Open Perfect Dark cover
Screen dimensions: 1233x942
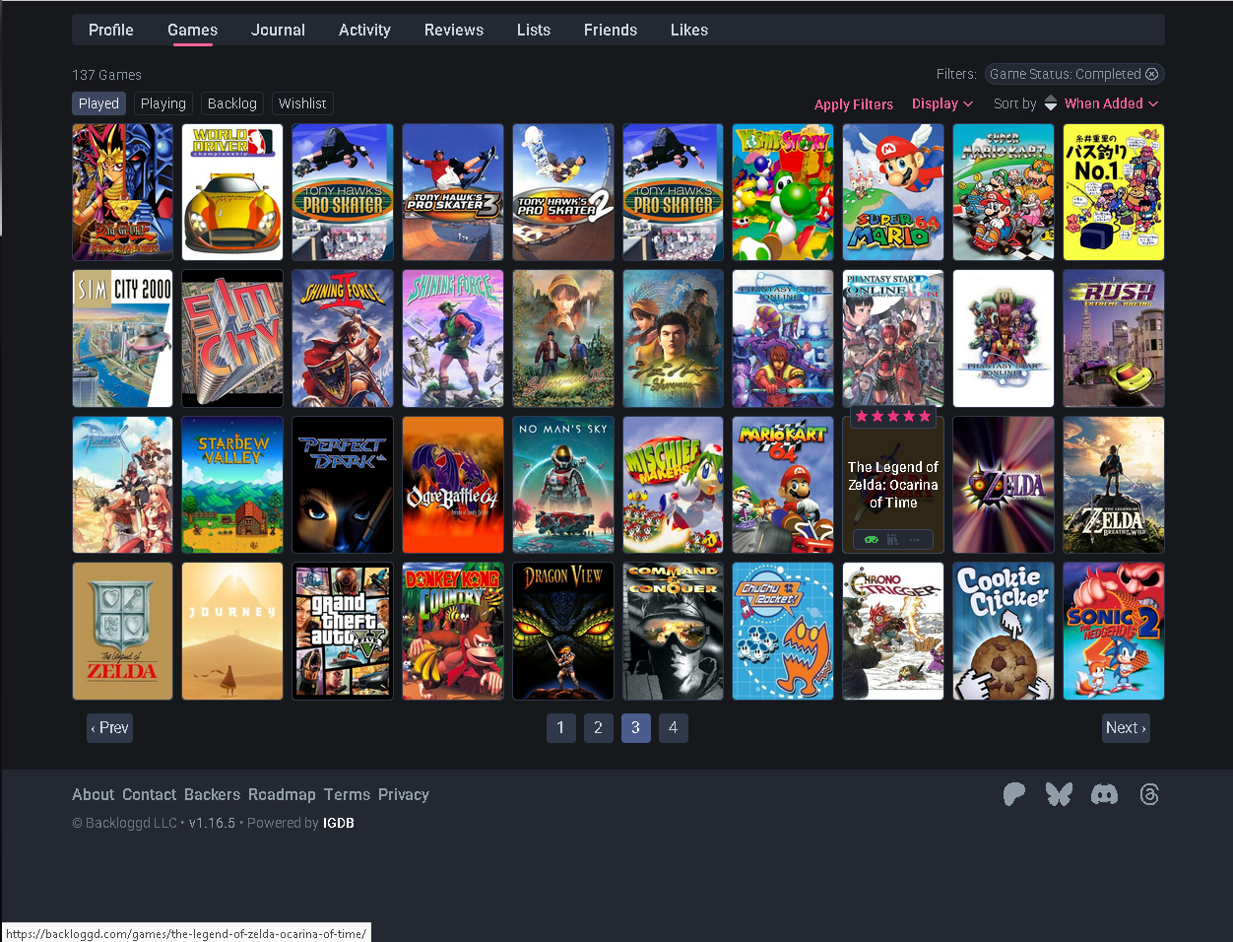click(343, 485)
